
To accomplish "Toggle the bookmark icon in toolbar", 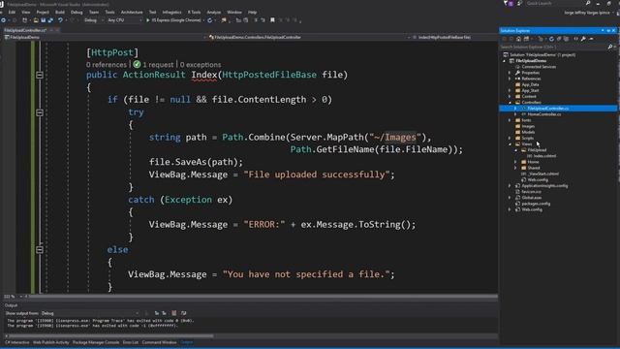I will point(272,19).
